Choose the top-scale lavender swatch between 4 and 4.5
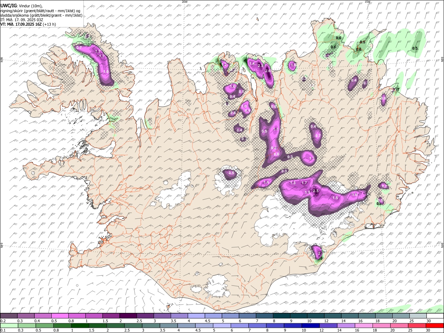444x333 pixels. [x=196, y=316]
